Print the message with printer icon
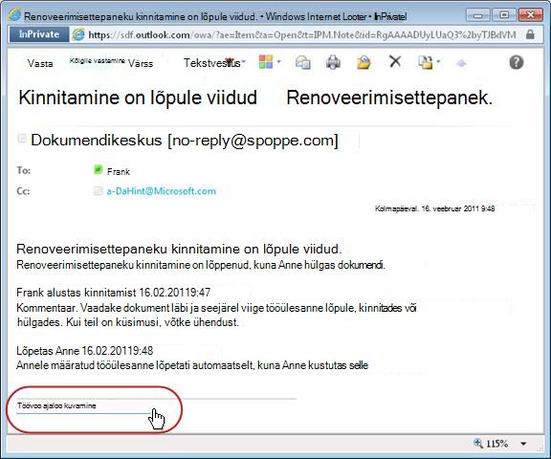The image size is (551, 459). pos(333,62)
